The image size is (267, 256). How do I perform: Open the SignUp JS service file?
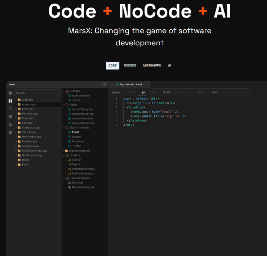click(76, 160)
